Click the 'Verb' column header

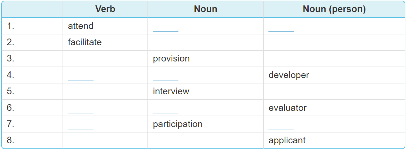coord(105,9)
